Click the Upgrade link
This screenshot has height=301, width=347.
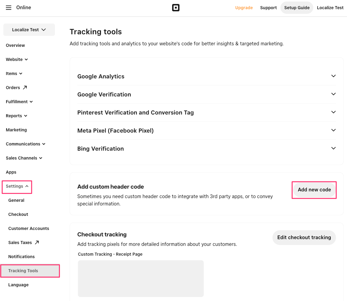tap(244, 8)
